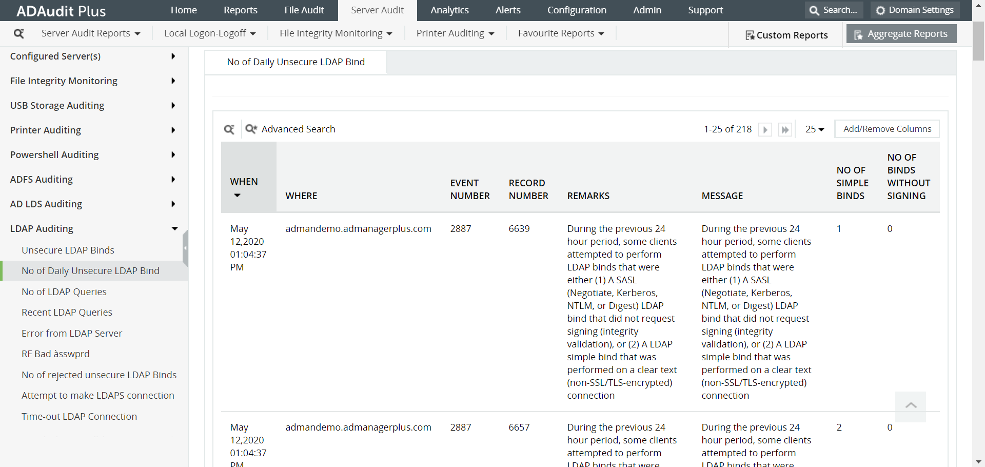The image size is (985, 467).
Task: Go to the Home tab
Action: (x=184, y=10)
